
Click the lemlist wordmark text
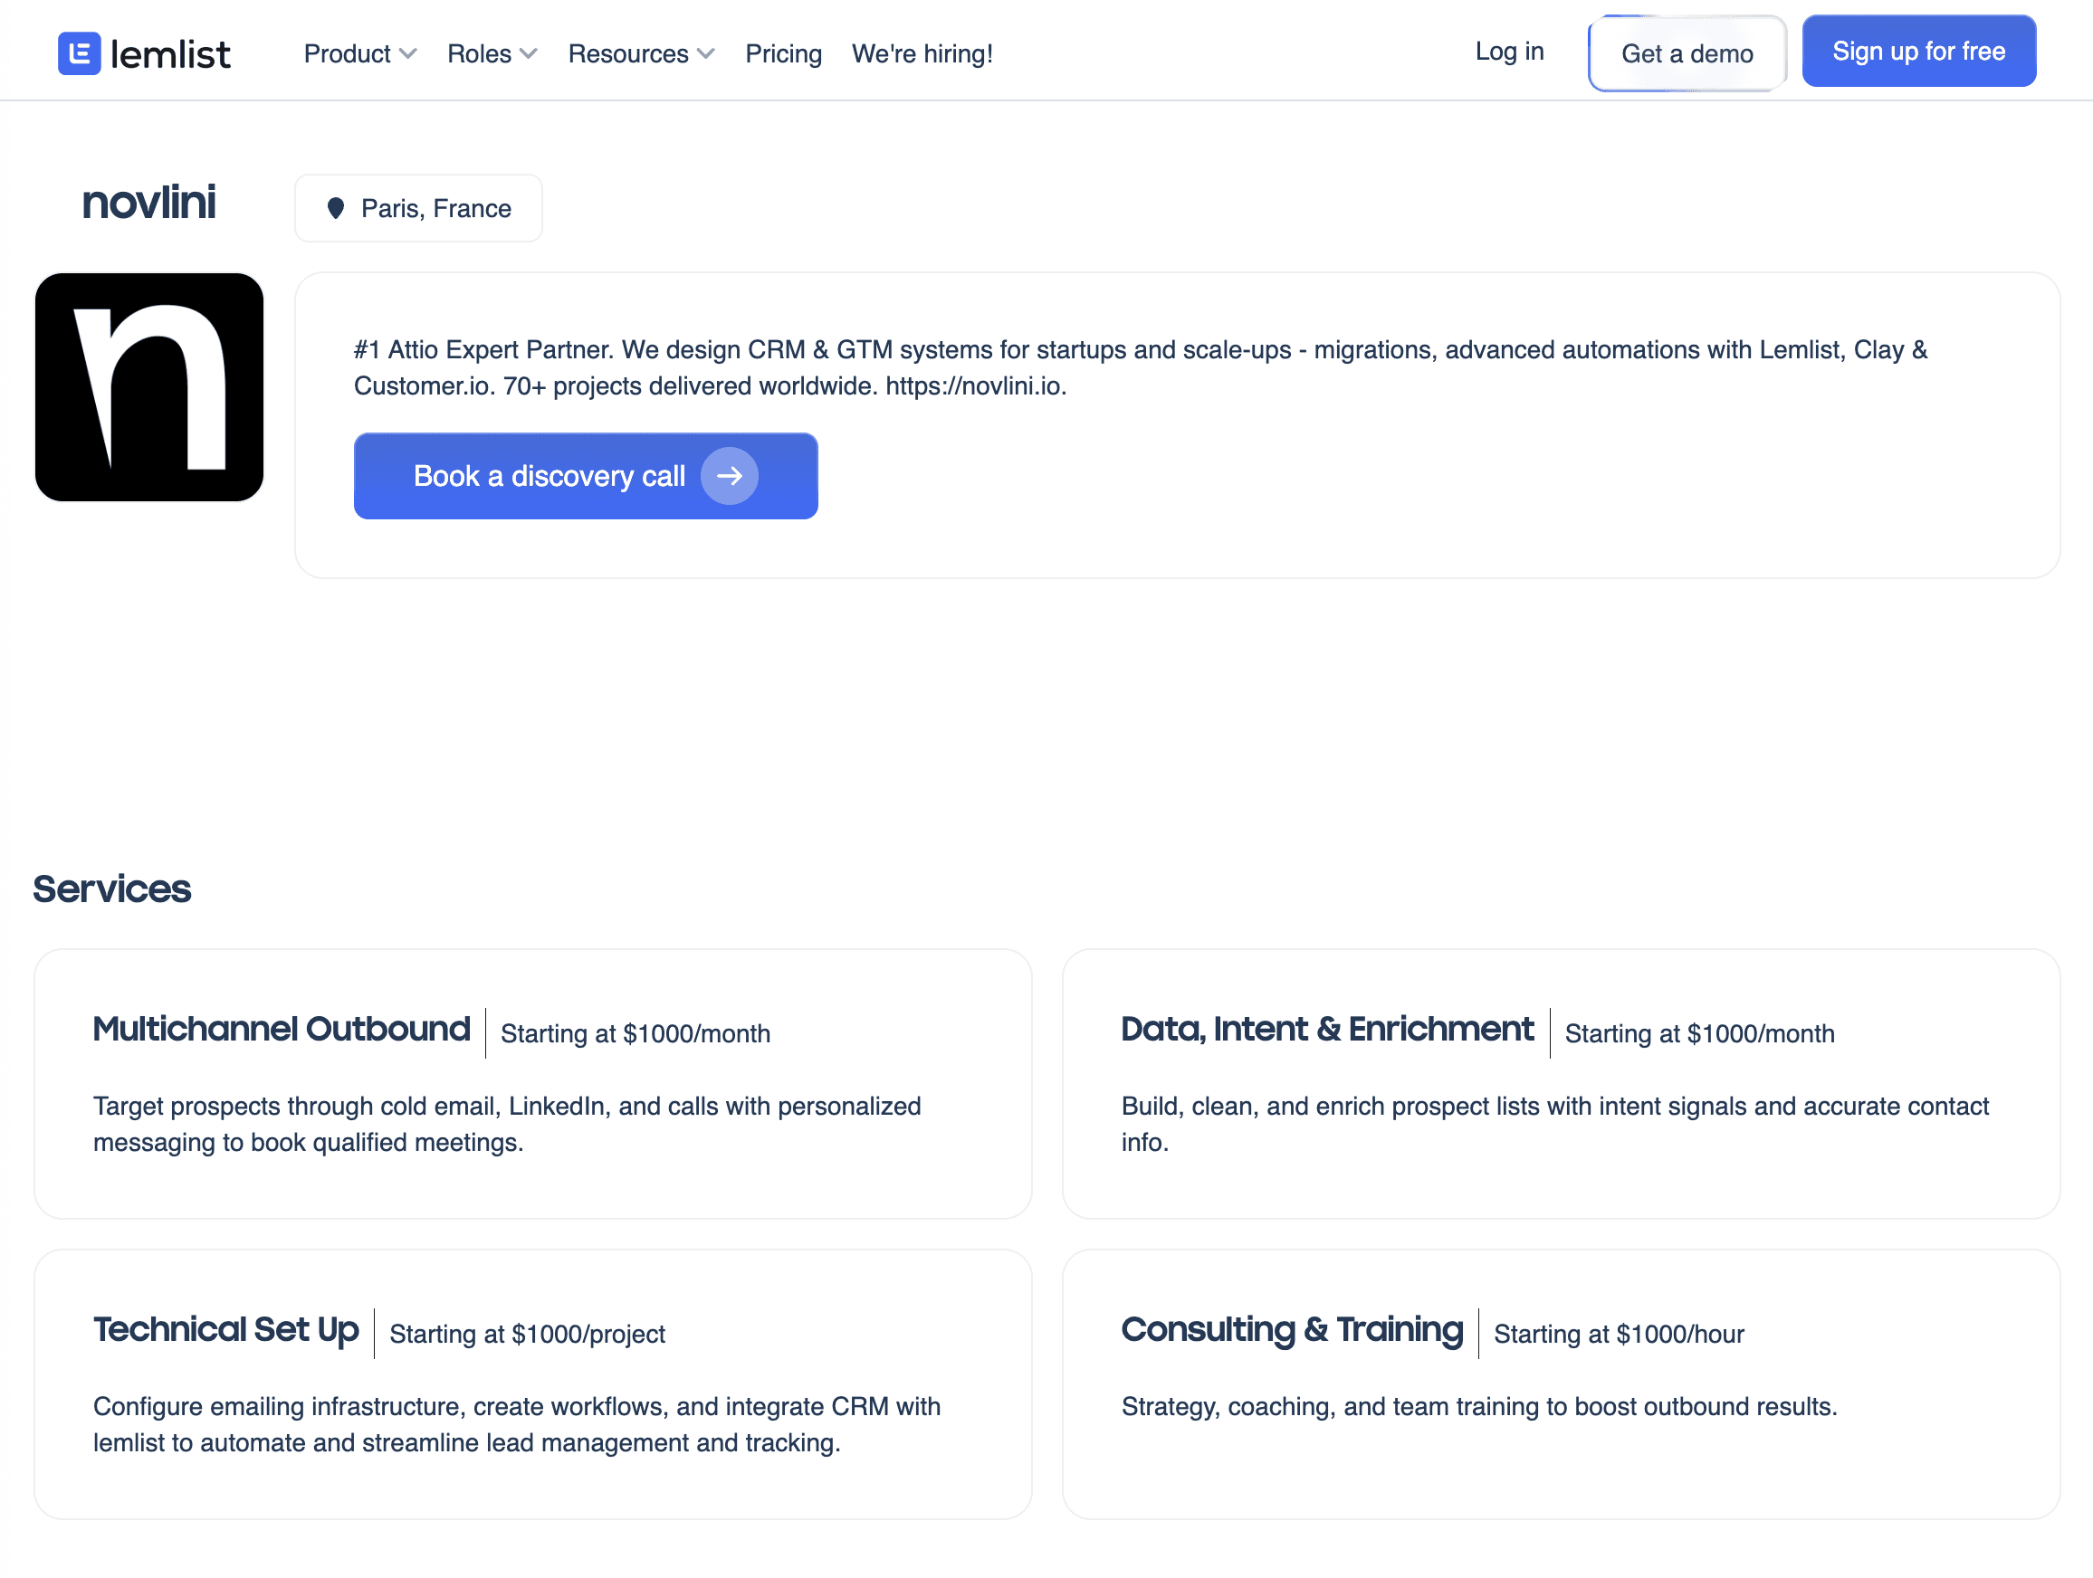tap(170, 55)
